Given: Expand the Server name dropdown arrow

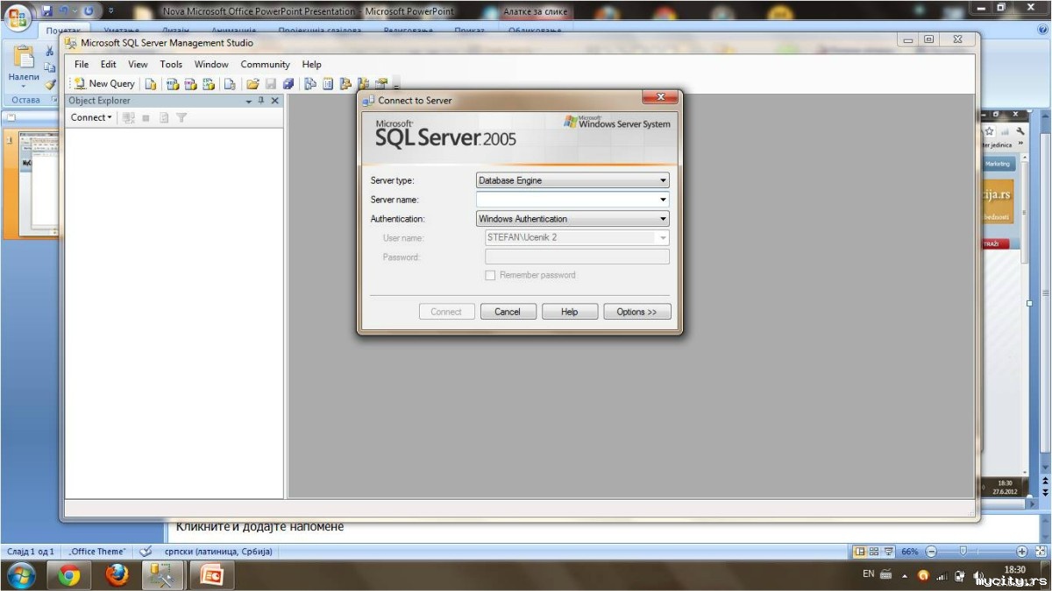Looking at the screenshot, I should (663, 200).
